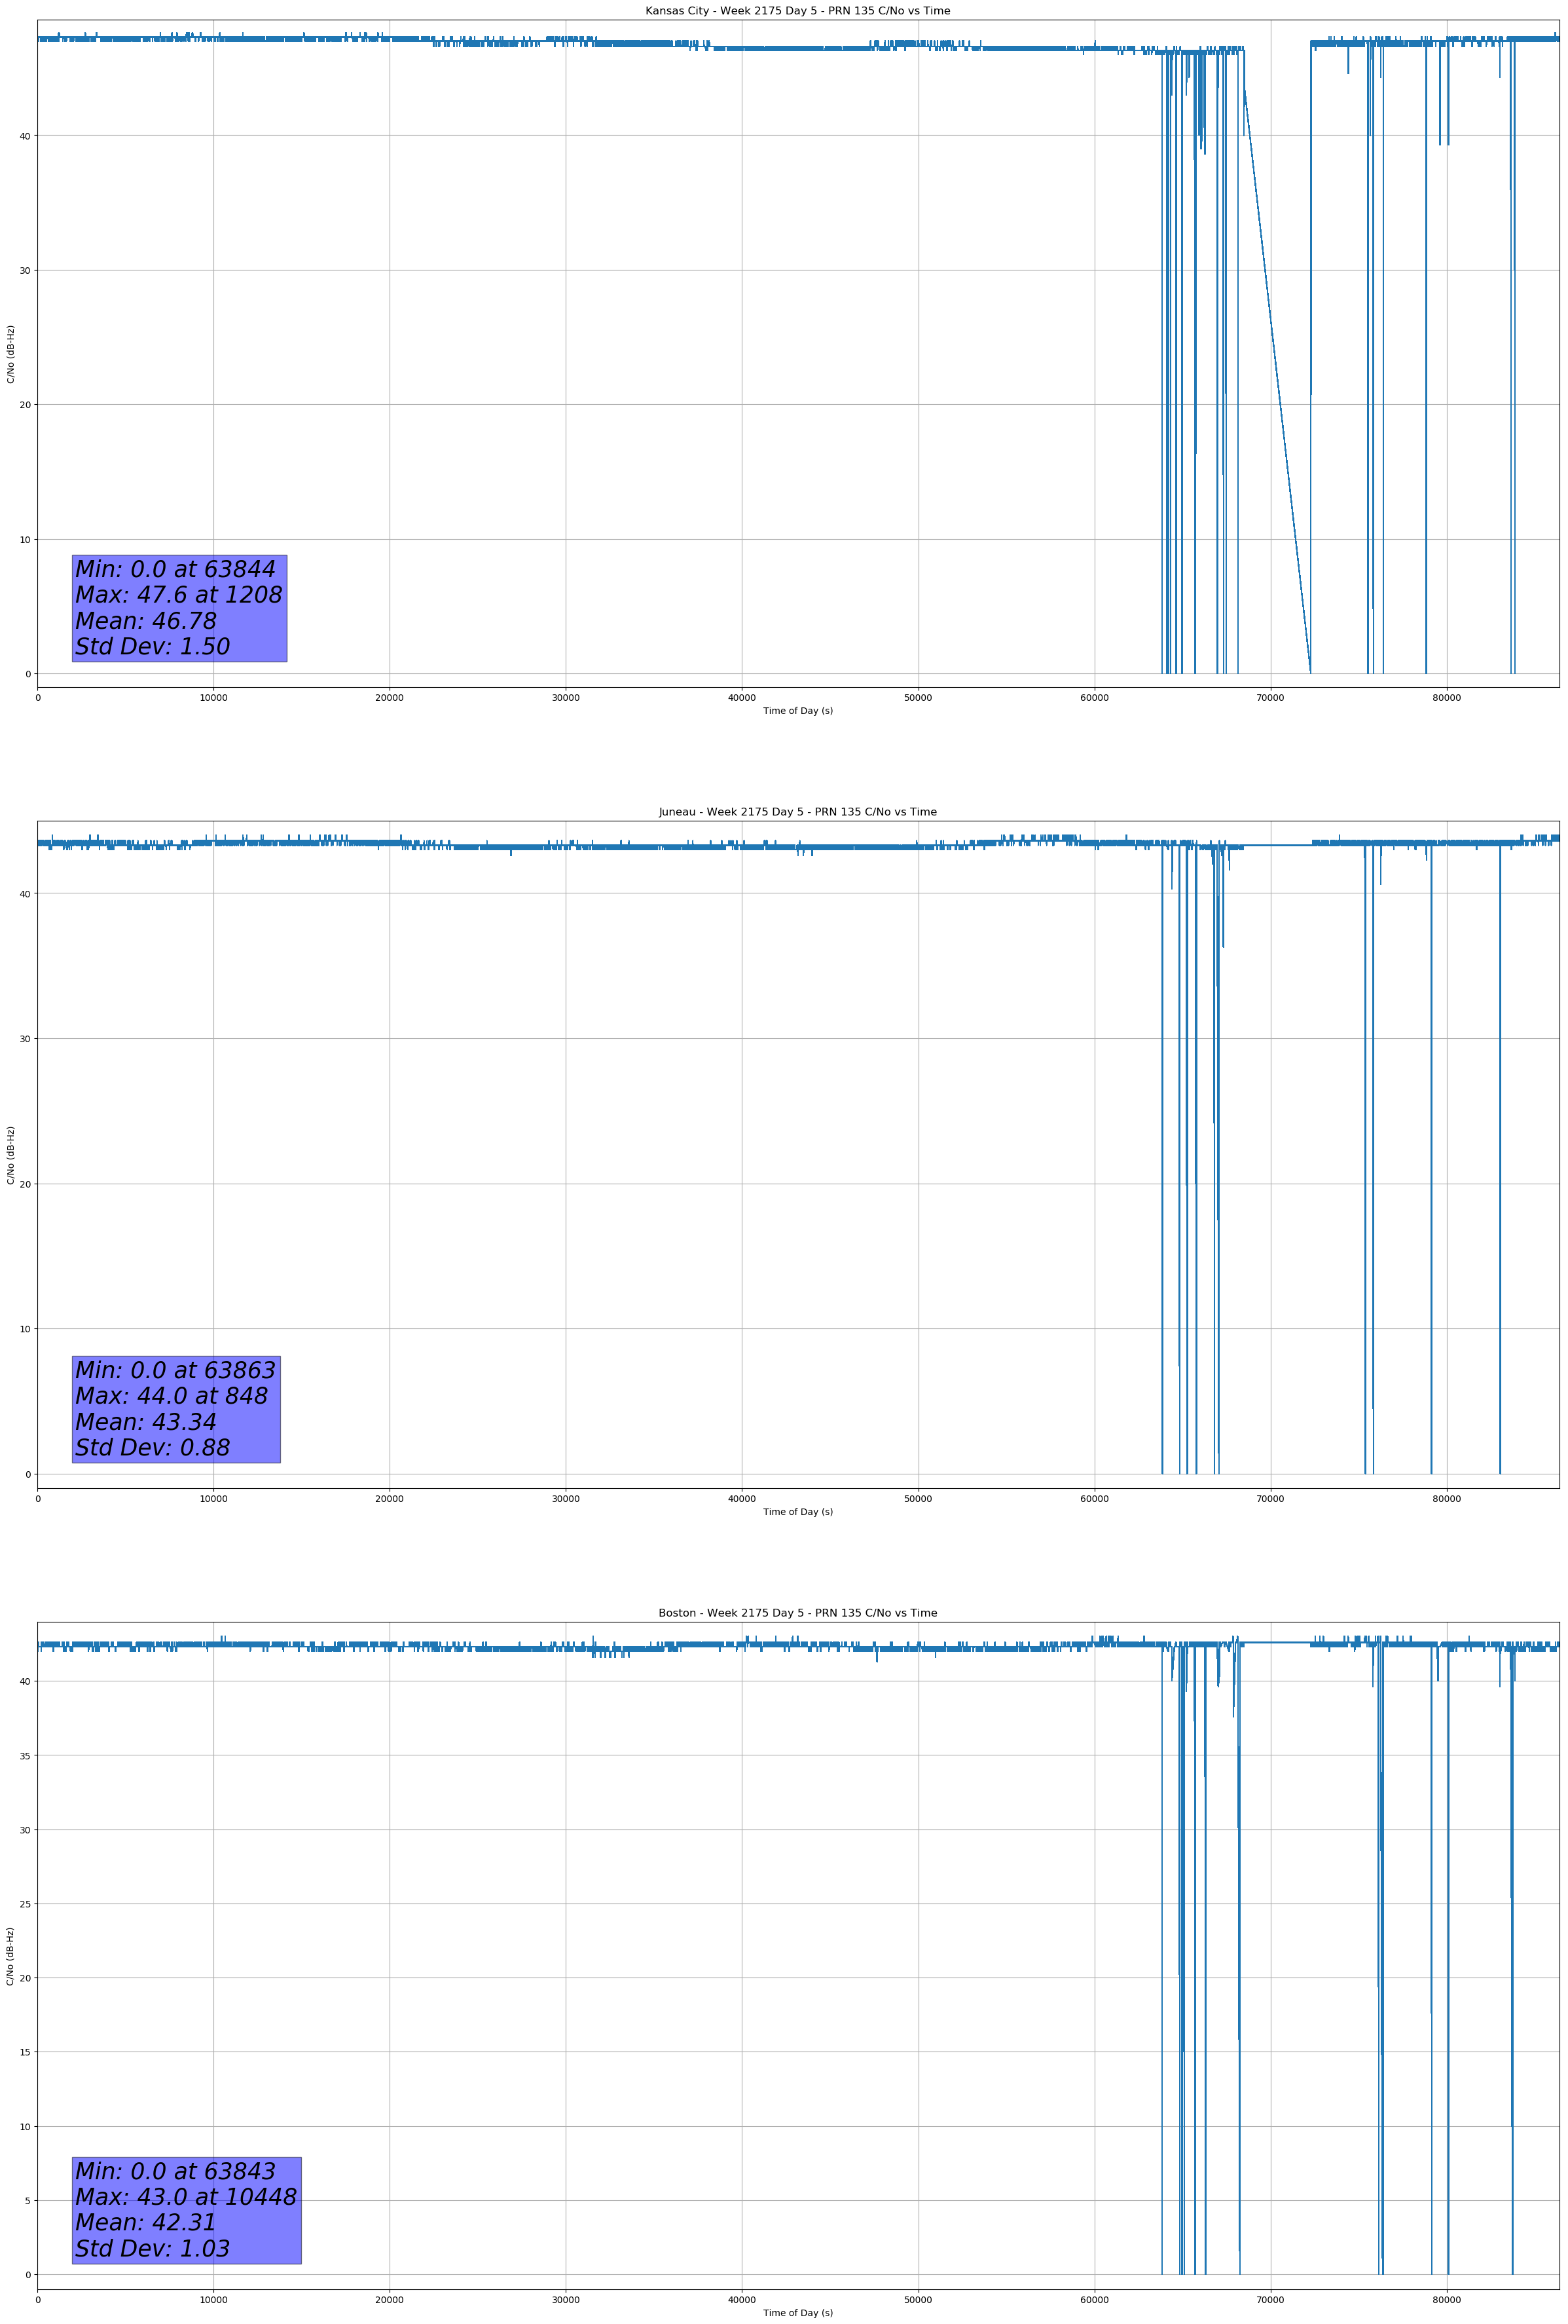Screen dimensions: 1568x2324
Task: Click 'Std Dev: 0.88' text
Action: click(153, 1448)
